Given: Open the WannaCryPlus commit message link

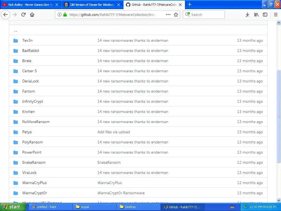Looking at the screenshot, I should 110,183.
